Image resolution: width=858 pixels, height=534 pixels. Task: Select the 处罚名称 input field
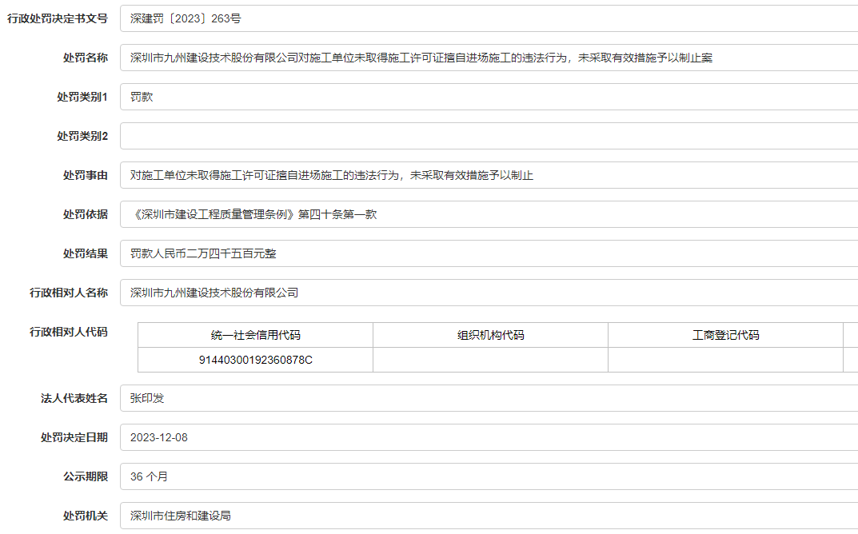tap(489, 58)
